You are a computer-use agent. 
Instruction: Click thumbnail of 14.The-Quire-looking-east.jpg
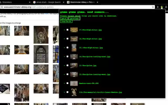pyautogui.click(x=74, y=57)
